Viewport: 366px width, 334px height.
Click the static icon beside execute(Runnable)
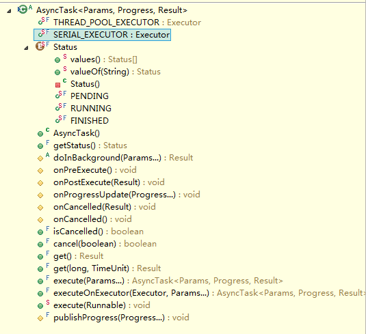click(x=43, y=305)
